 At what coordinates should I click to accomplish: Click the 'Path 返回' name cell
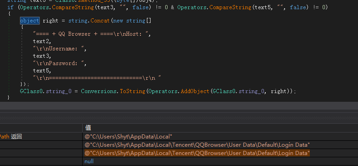click(x=41, y=137)
